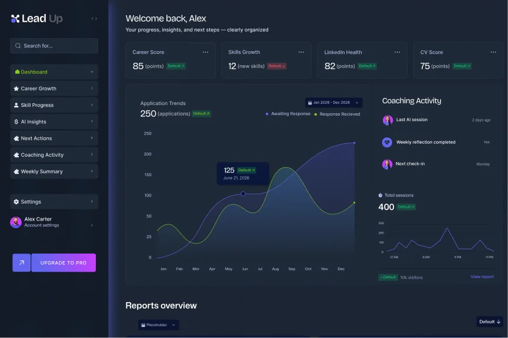Go to Career Growth in sidebar
This screenshot has width=508, height=338.
54,89
